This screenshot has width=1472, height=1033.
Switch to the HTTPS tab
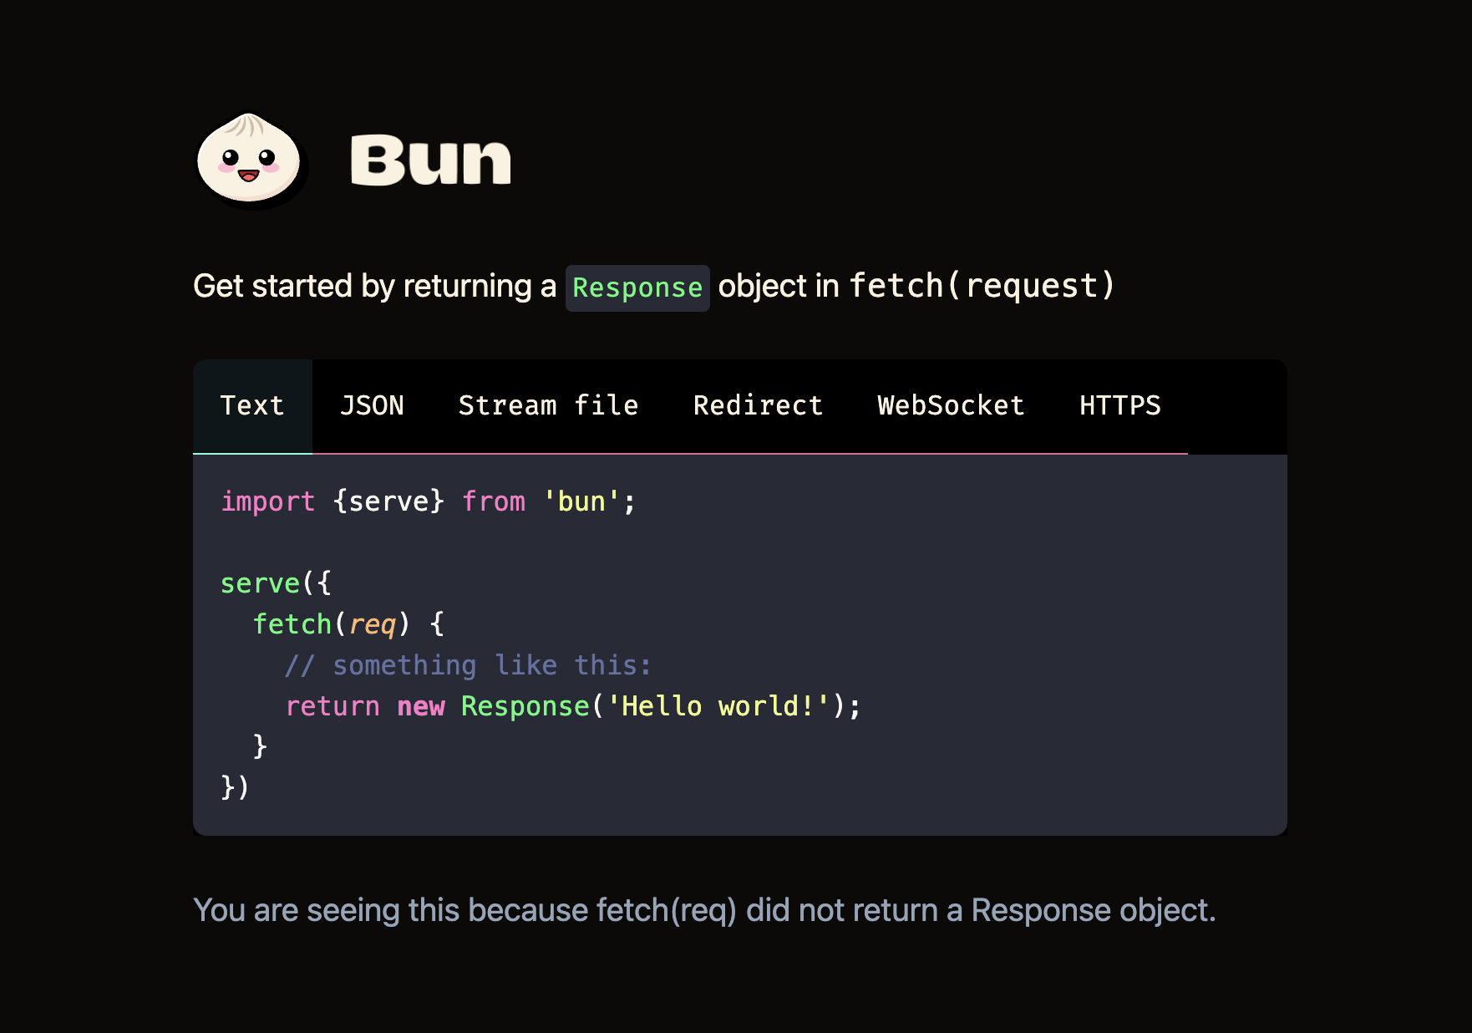pyautogui.click(x=1119, y=406)
